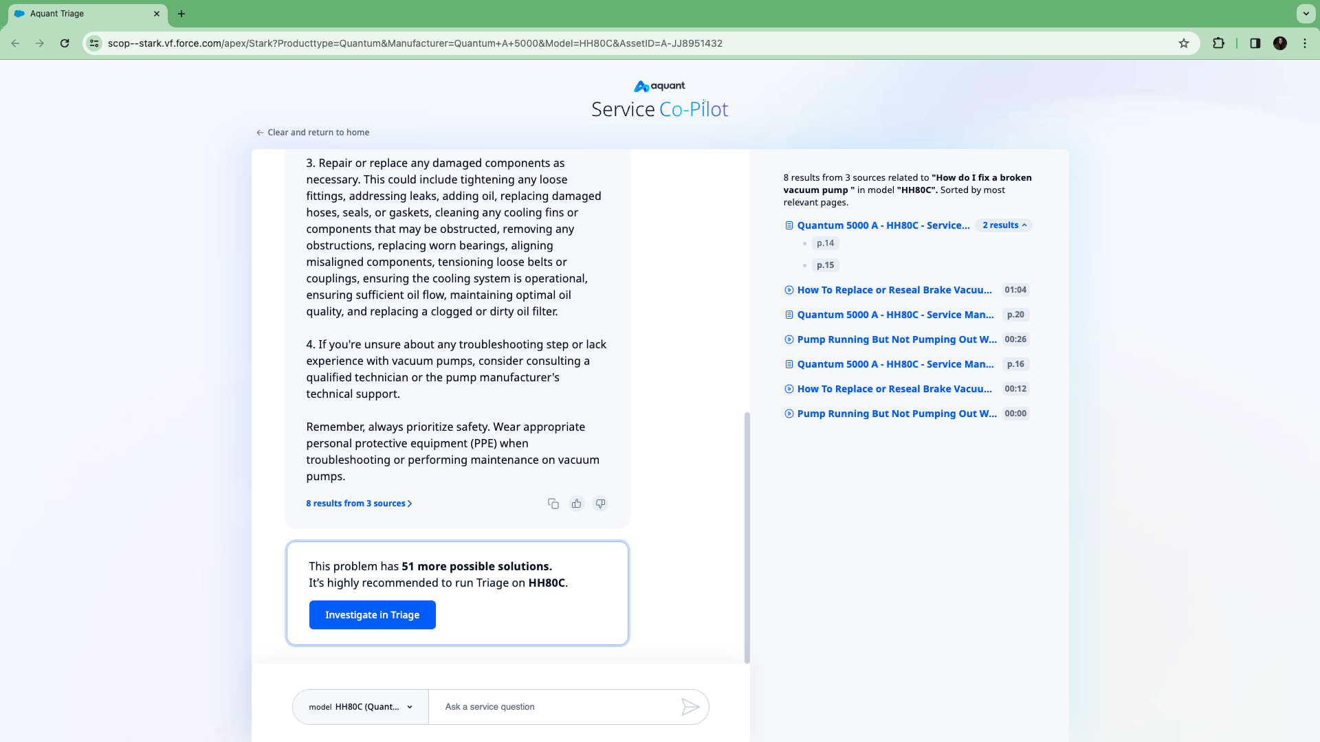
Task: Bookmark this page with the star icon
Action: point(1184,43)
